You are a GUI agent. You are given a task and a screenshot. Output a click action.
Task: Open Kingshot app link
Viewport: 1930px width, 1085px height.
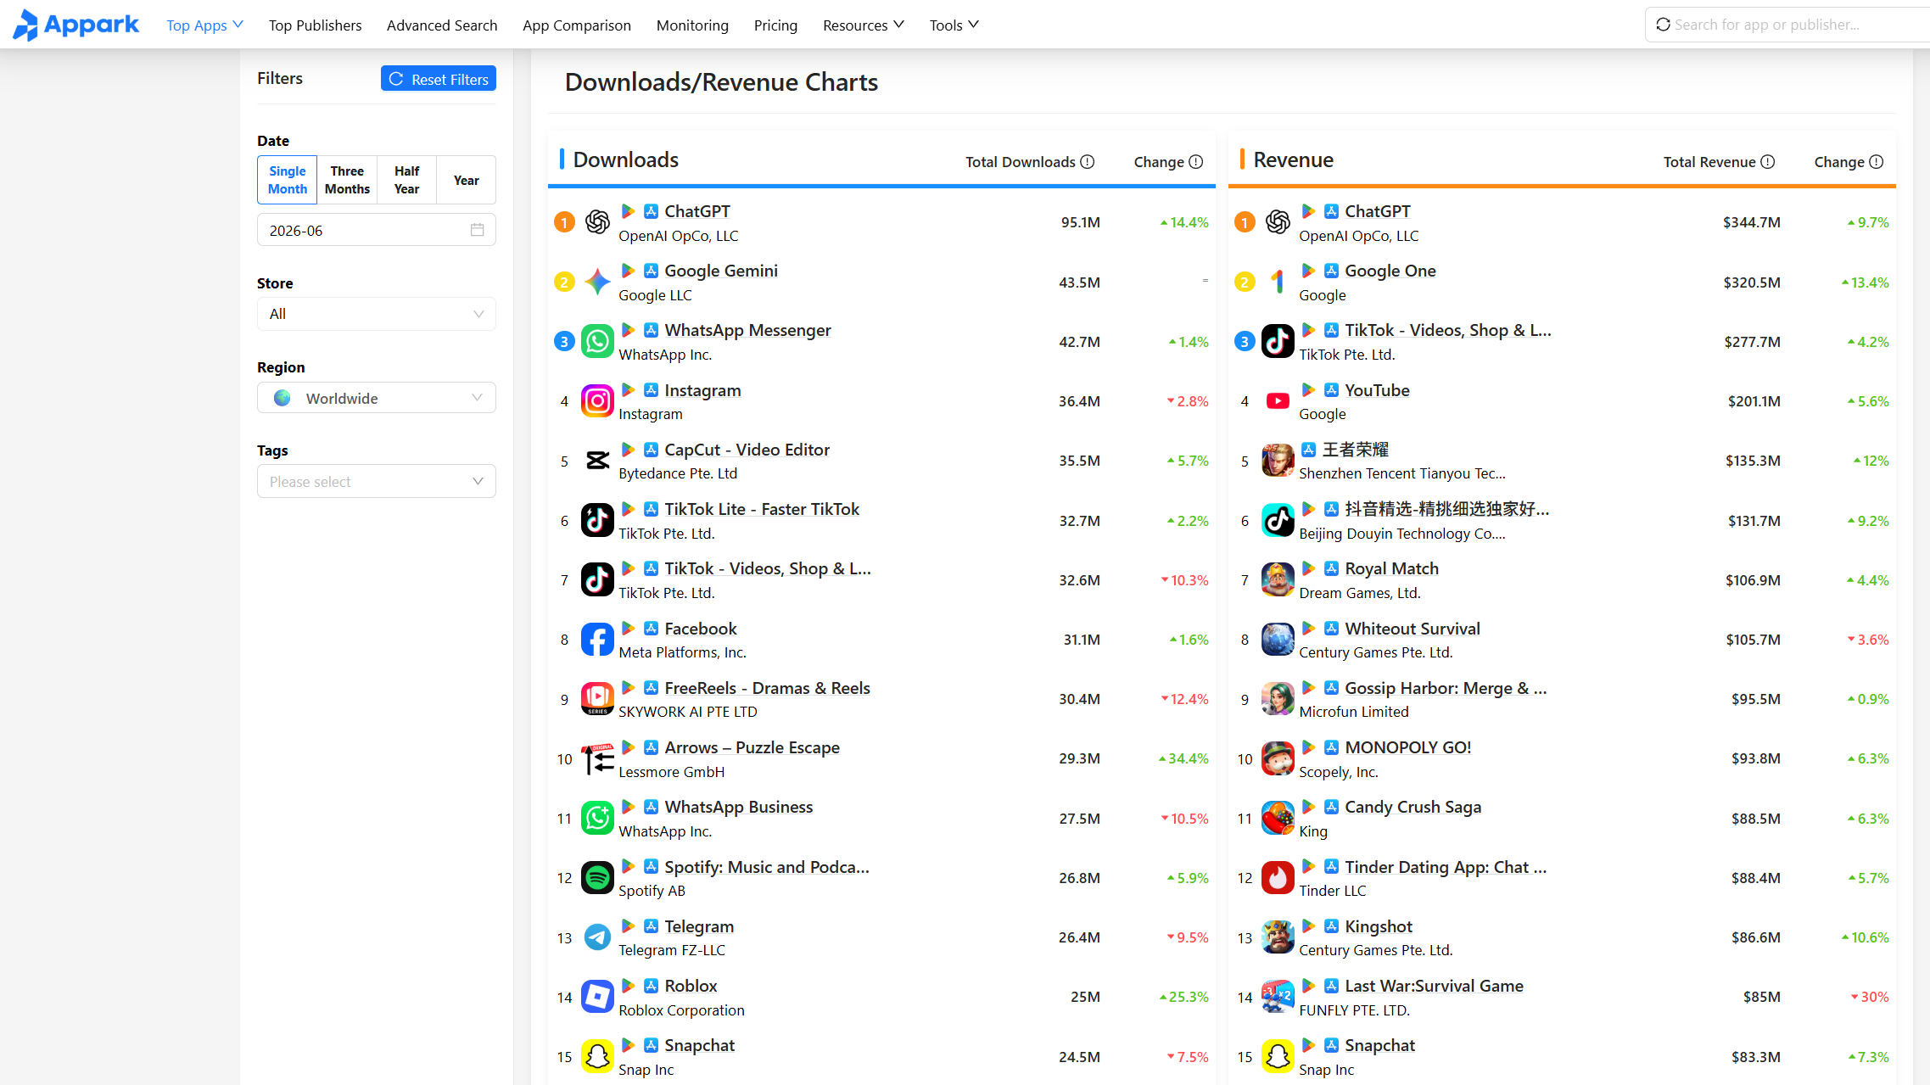coord(1379,926)
